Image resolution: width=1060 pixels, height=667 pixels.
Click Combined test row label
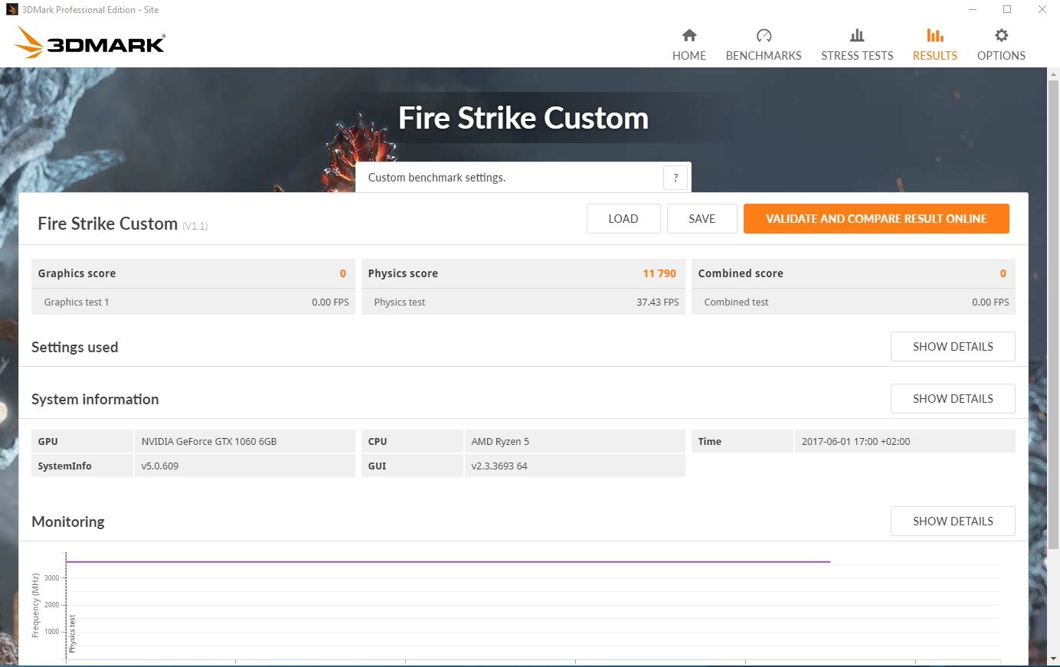736,302
